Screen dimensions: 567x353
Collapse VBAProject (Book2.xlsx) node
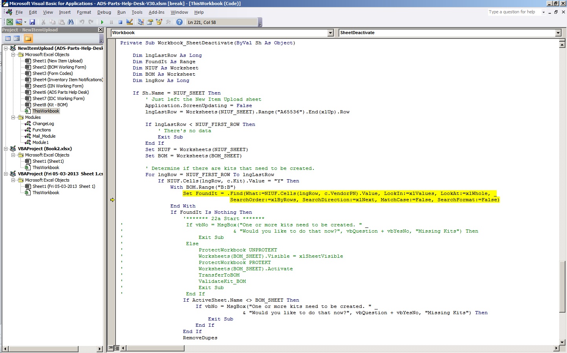[x=6, y=149]
